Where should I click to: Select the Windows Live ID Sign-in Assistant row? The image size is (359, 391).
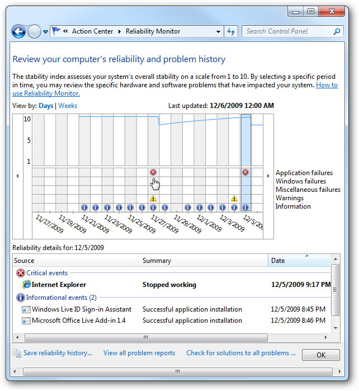click(172, 309)
